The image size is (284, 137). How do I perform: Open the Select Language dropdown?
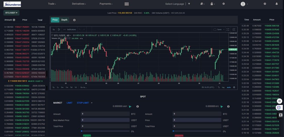pos(177,4)
